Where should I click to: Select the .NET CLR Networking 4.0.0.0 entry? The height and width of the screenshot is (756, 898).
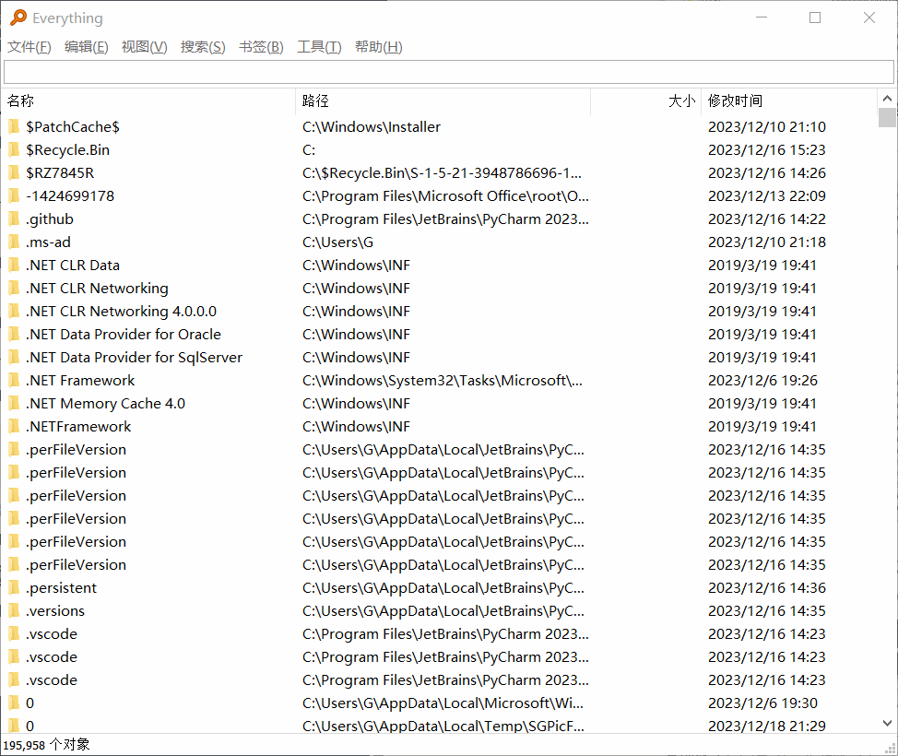point(121,311)
